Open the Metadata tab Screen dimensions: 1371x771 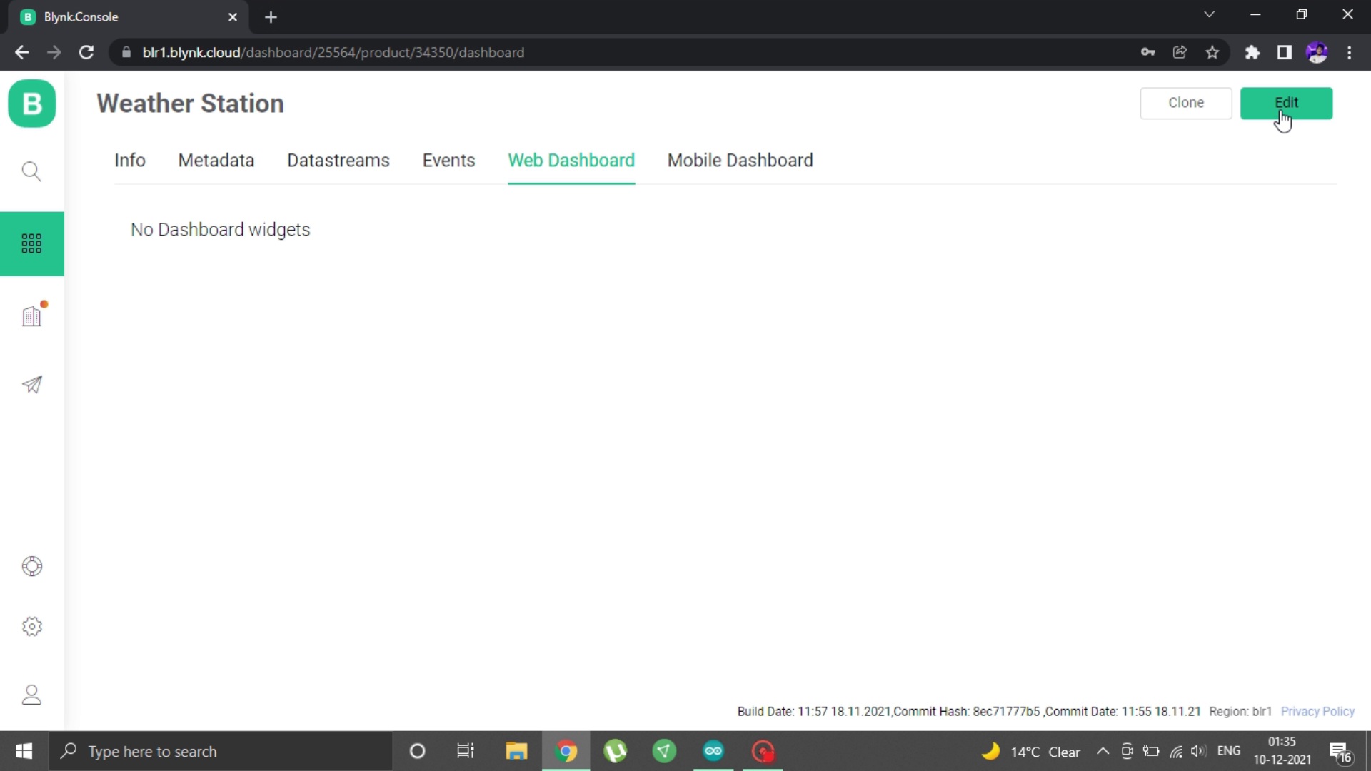216,161
